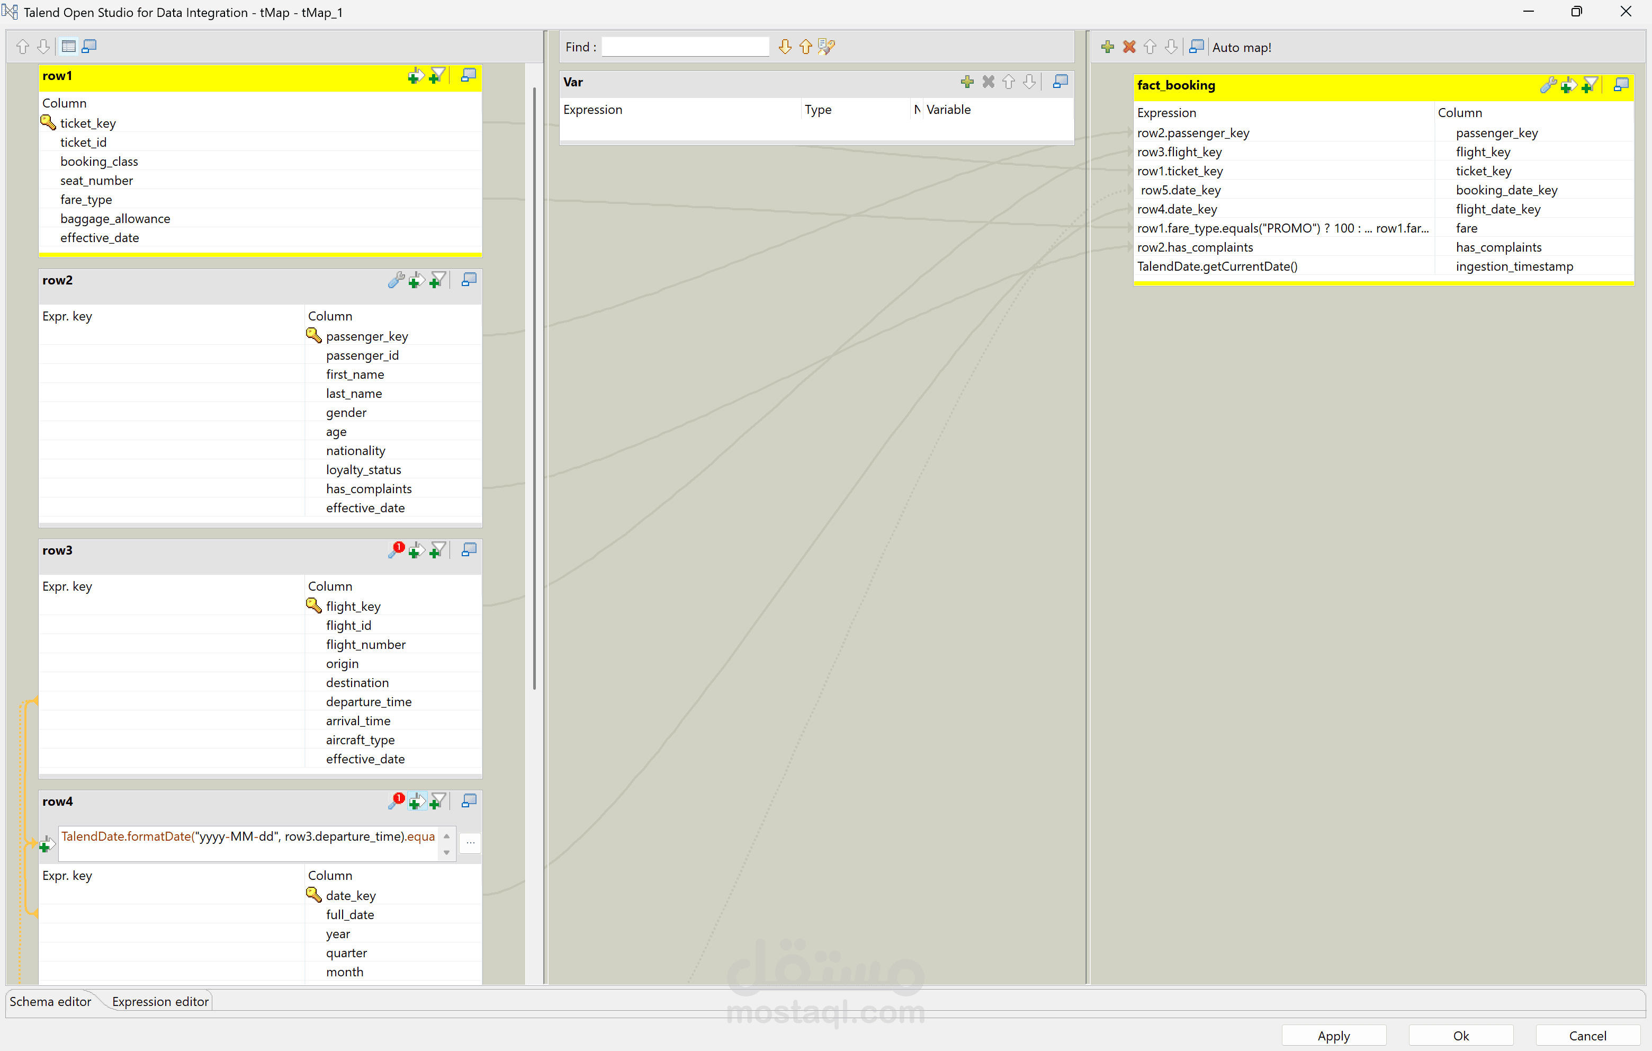The height and width of the screenshot is (1051, 1652).
Task: Click the red remove output table icon
Action: (1128, 47)
